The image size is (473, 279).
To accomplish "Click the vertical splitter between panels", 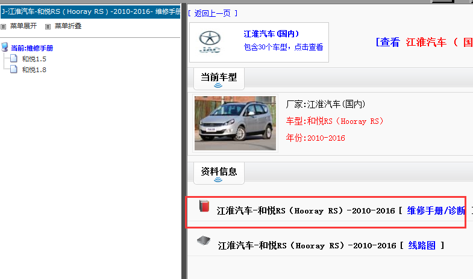I will pyautogui.click(x=184, y=141).
